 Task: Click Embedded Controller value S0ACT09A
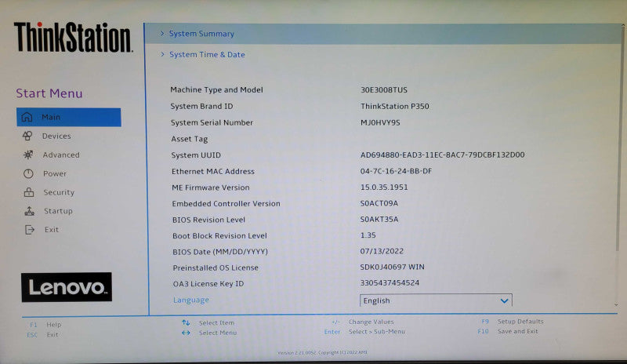coord(379,203)
